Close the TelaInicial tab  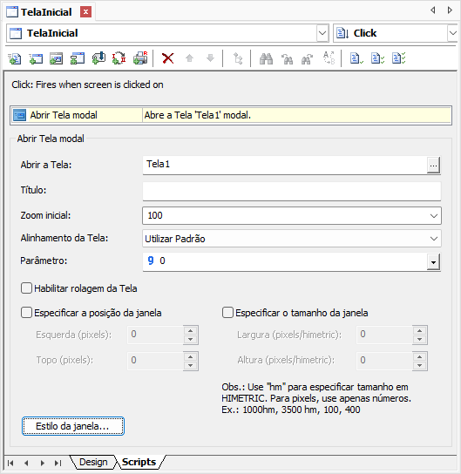(x=86, y=12)
